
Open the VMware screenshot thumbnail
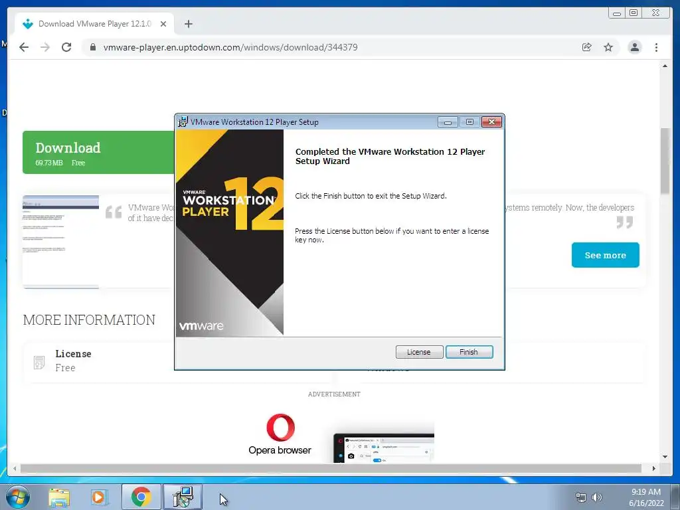pyautogui.click(x=60, y=242)
